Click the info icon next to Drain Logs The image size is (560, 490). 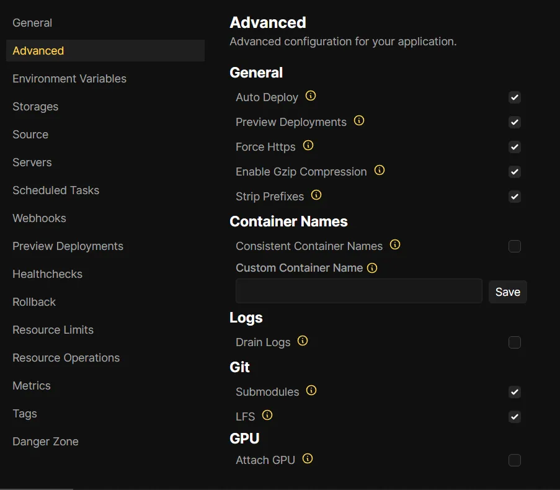tap(303, 341)
